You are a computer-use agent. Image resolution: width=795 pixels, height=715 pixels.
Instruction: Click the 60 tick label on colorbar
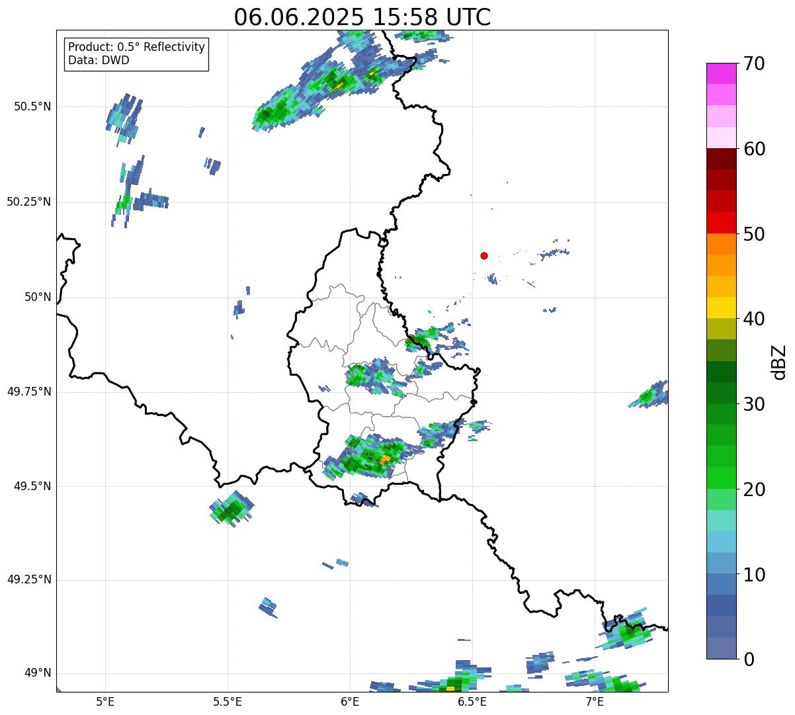click(754, 149)
